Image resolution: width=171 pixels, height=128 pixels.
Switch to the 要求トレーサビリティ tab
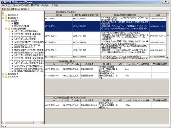[x=20, y=9]
